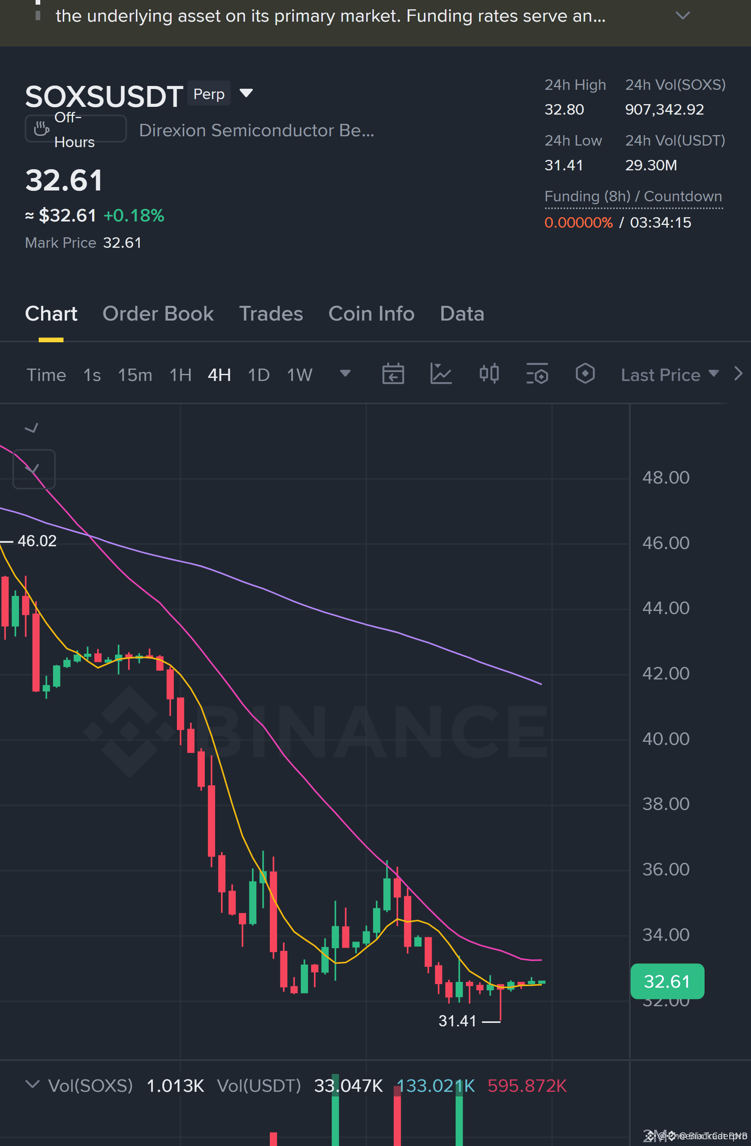Open the Last Price dropdown
Viewport: 751px width, 1146px height.
tap(670, 375)
